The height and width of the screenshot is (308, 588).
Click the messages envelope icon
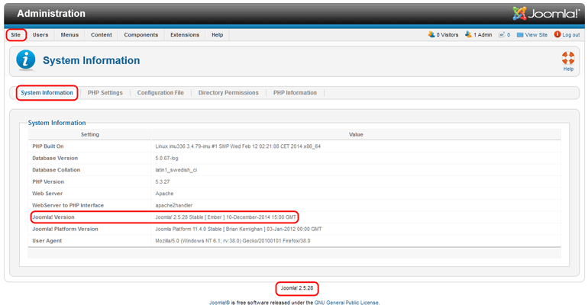502,35
